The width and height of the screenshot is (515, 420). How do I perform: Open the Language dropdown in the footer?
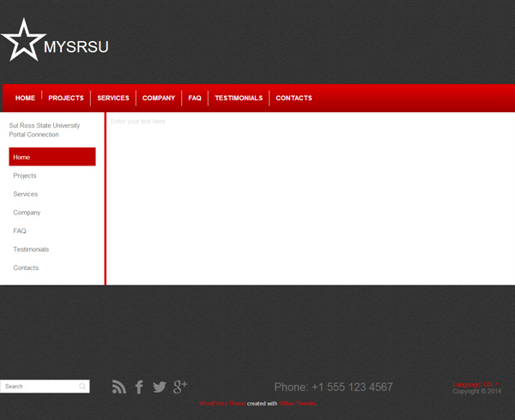pyautogui.click(x=476, y=384)
